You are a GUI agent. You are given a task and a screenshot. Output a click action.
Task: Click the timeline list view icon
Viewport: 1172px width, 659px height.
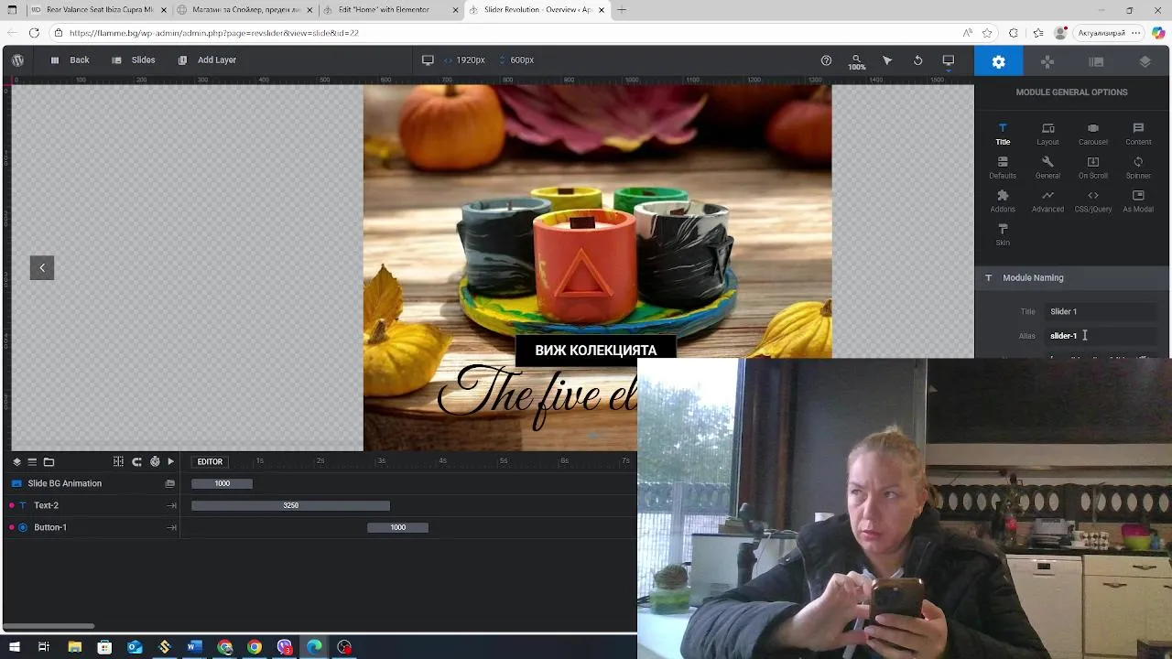pyautogui.click(x=32, y=462)
